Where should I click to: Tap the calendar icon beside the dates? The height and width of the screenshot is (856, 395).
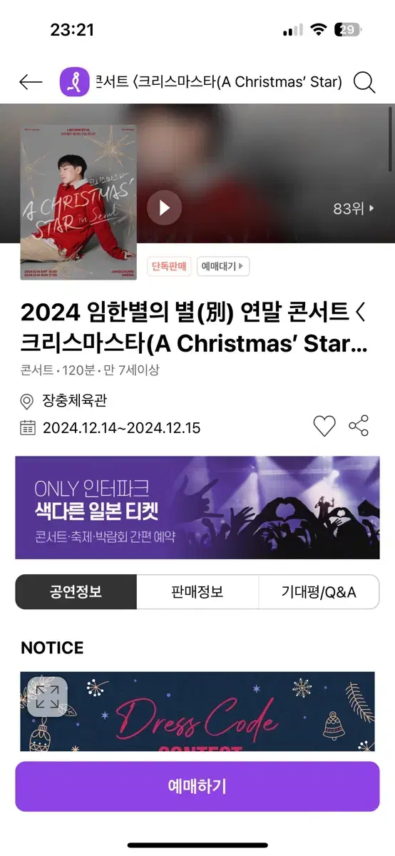28,428
